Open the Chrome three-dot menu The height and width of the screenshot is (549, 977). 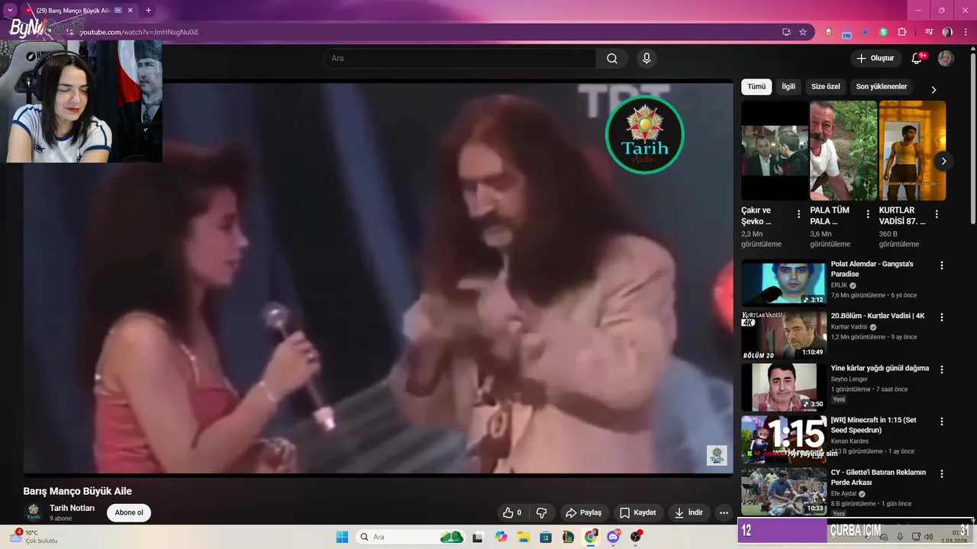pos(965,32)
